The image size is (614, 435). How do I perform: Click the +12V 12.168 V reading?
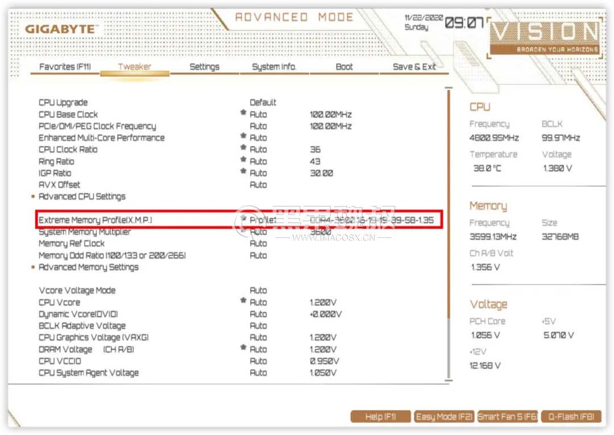click(x=485, y=366)
